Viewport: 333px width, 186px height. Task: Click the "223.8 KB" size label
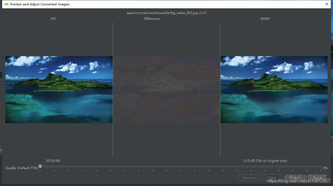(x=53, y=161)
